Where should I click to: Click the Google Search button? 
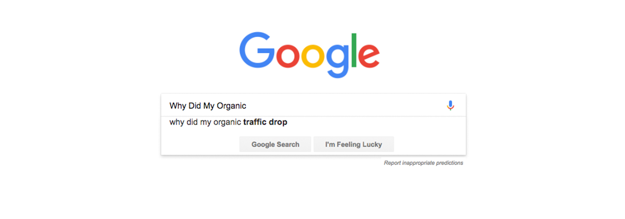(x=275, y=144)
